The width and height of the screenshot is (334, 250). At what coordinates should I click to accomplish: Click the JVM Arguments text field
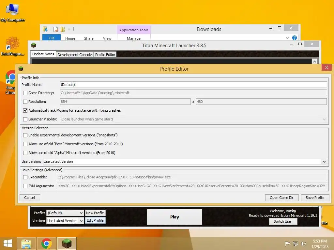192,186
